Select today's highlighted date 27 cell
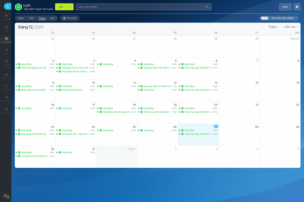304x202 pixels. [198, 135]
